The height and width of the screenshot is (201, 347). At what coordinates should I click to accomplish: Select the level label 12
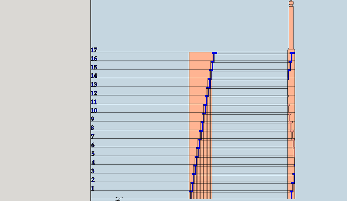[94, 93]
